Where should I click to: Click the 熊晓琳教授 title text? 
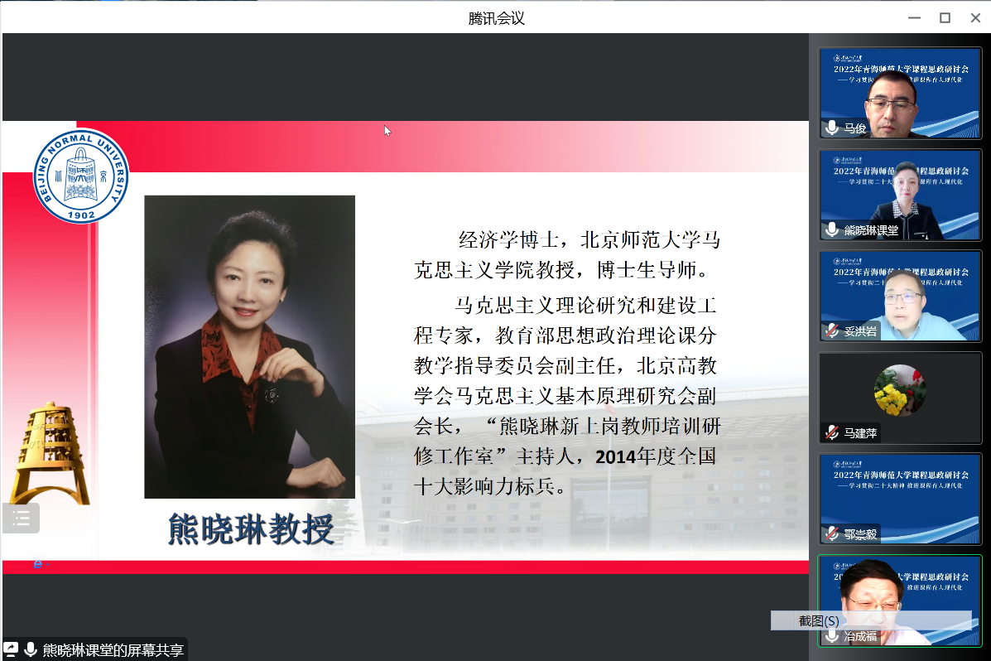click(250, 528)
